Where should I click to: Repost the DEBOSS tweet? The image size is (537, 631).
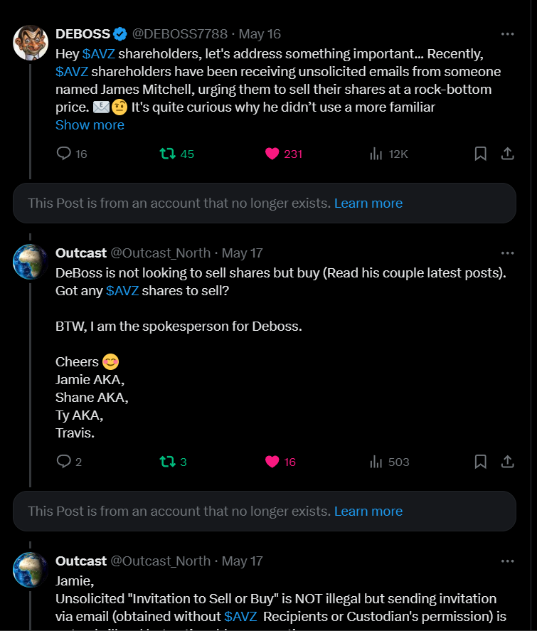pyautogui.click(x=168, y=154)
